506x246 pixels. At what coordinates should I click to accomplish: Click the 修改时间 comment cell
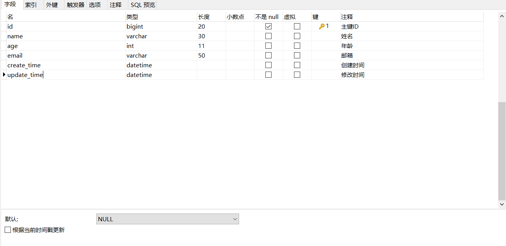[x=412, y=75]
